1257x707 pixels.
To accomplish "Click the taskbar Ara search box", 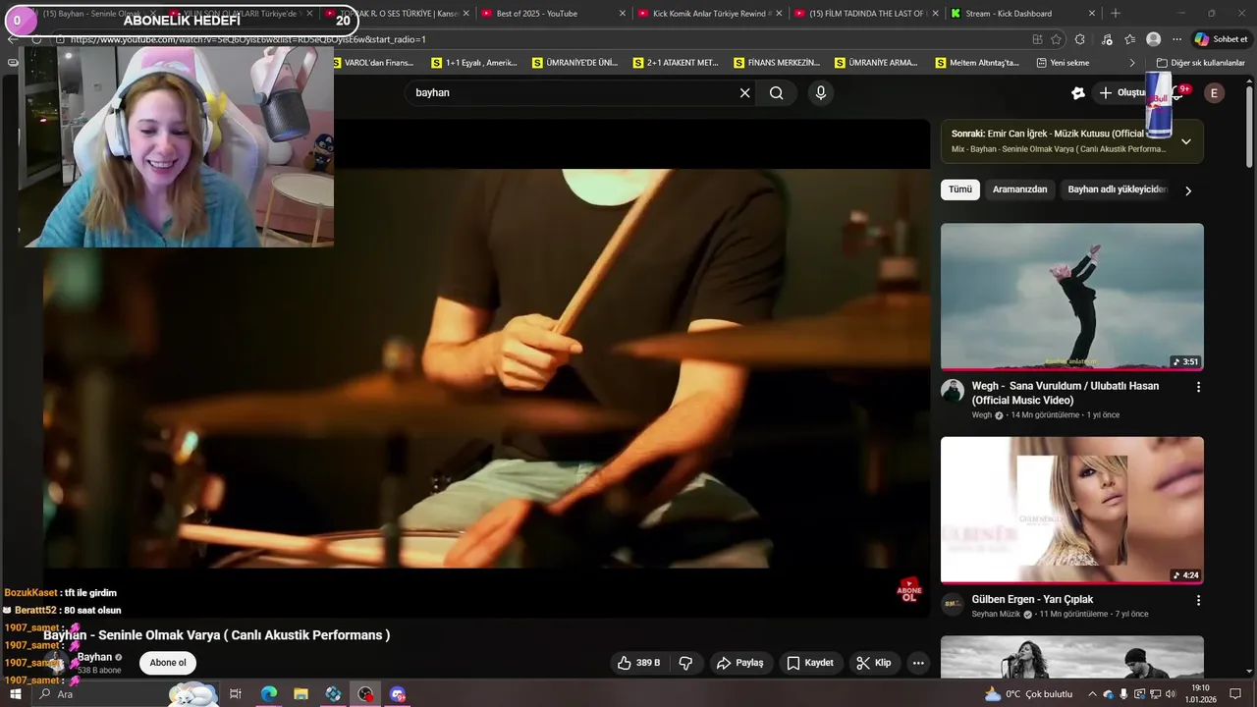I will click(x=128, y=694).
